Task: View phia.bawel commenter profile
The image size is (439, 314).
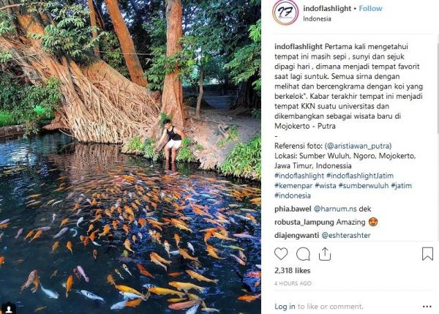Action: click(295, 209)
